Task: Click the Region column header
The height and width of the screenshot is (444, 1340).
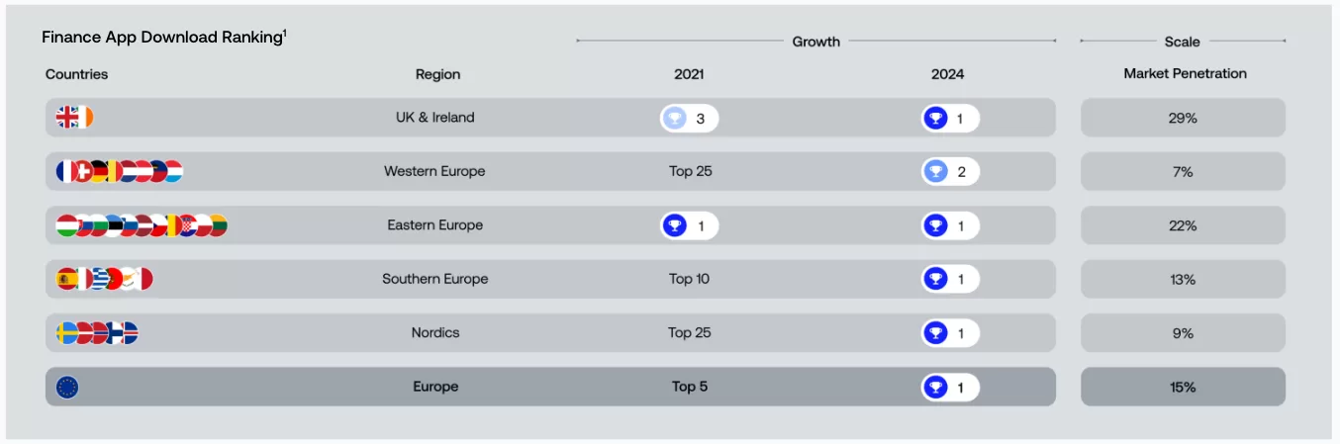Action: click(x=437, y=74)
